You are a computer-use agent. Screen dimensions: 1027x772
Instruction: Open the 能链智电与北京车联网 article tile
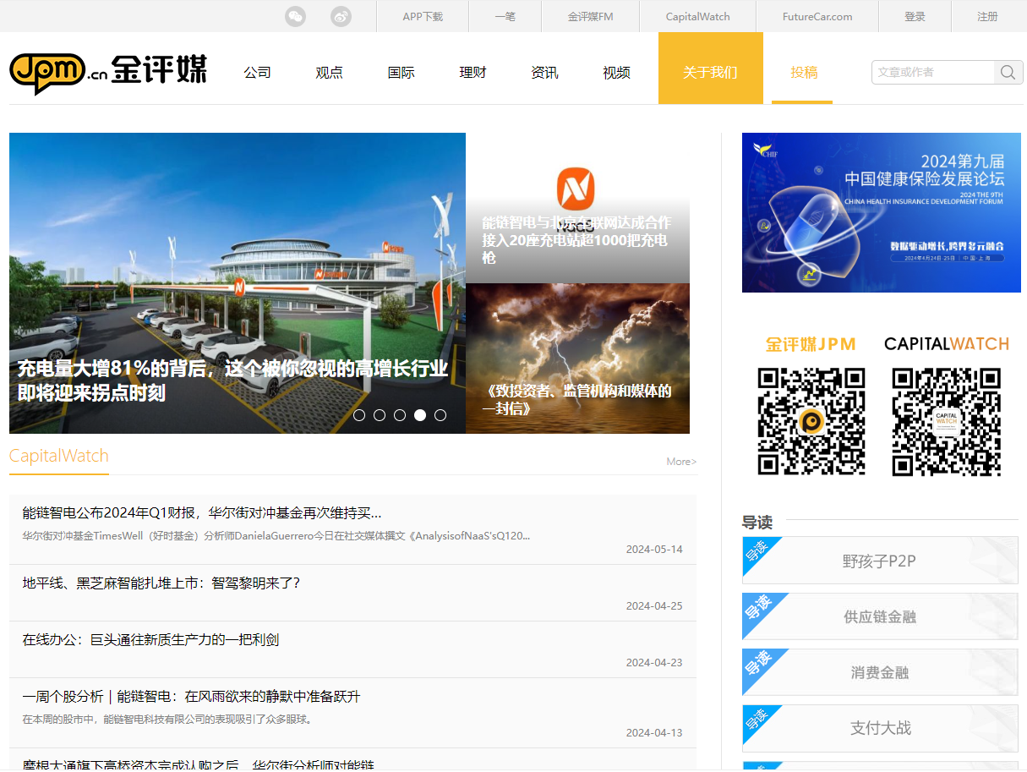click(577, 208)
